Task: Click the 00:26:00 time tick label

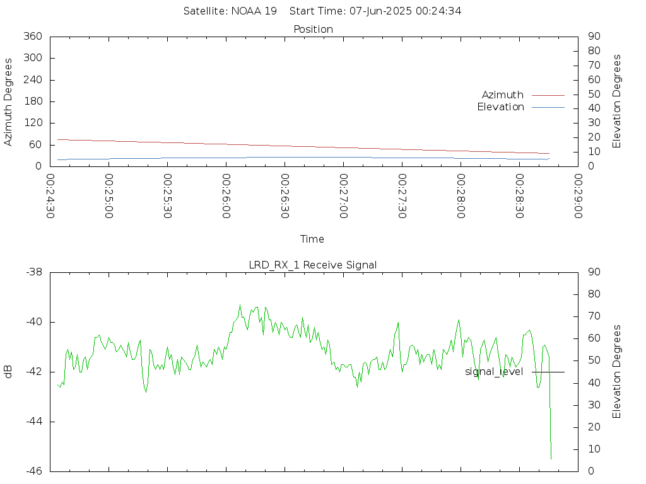Action: point(226,196)
